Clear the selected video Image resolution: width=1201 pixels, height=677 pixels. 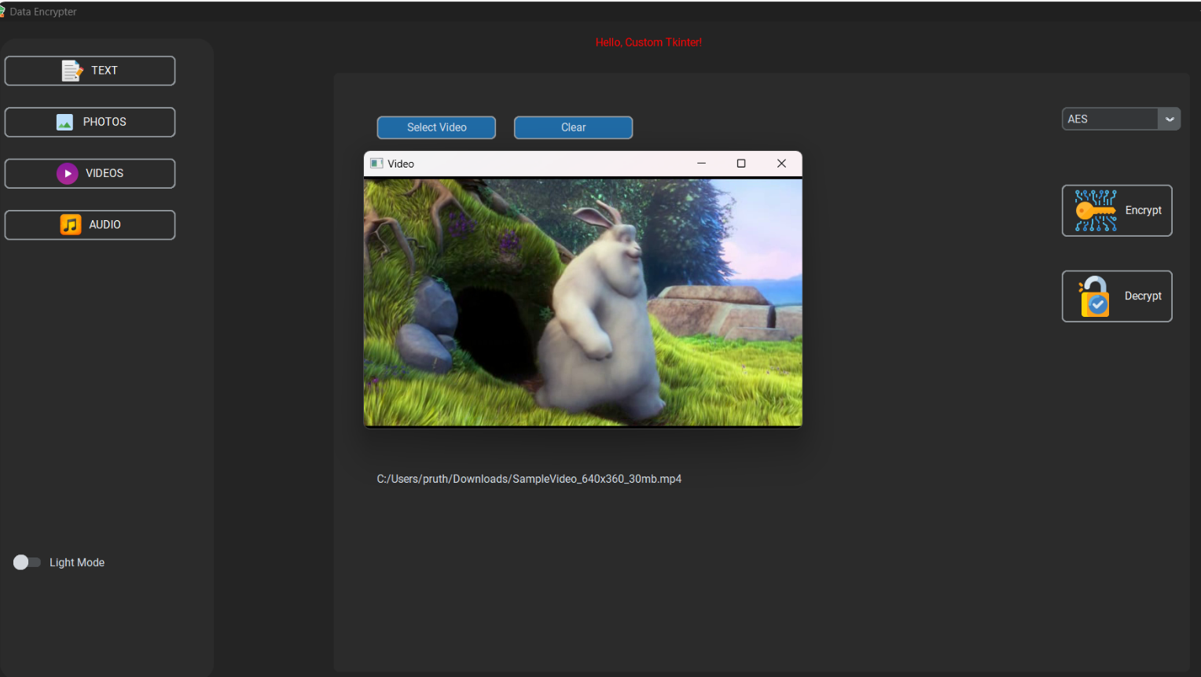pyautogui.click(x=573, y=127)
